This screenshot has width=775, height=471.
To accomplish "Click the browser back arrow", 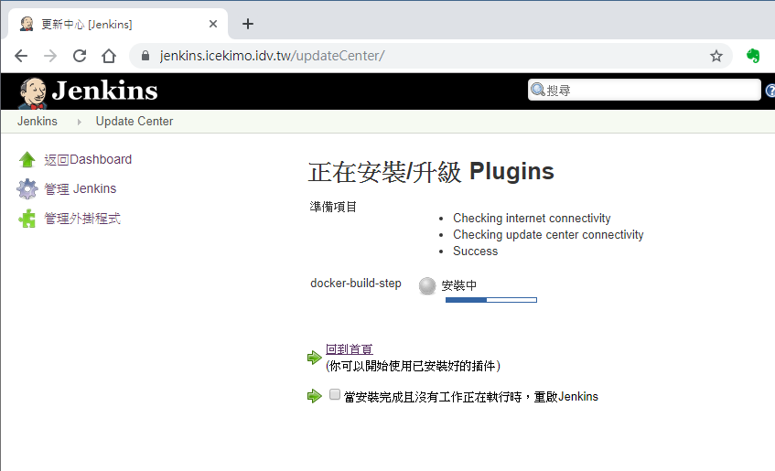I will tap(21, 56).
